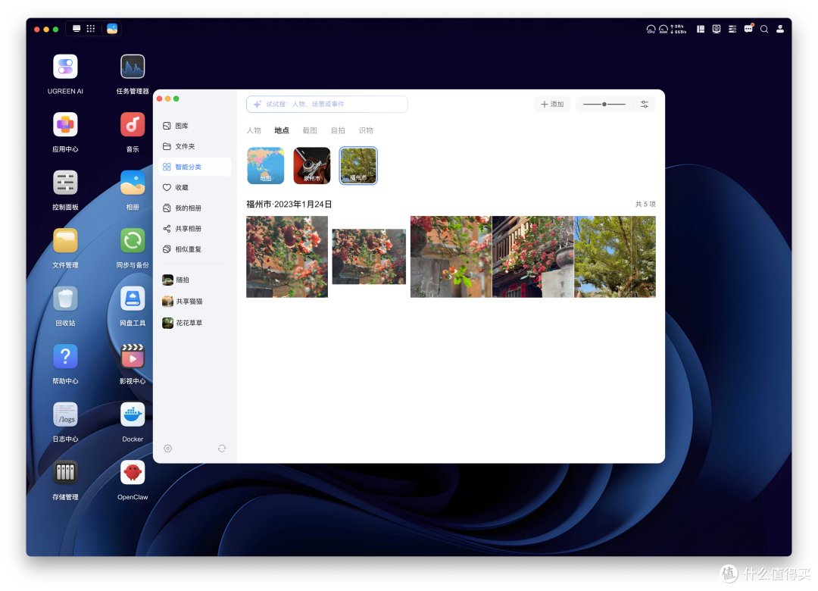Image resolution: width=818 pixels, height=591 pixels.
Task: Launch Docker desktop icon
Action: tap(133, 414)
